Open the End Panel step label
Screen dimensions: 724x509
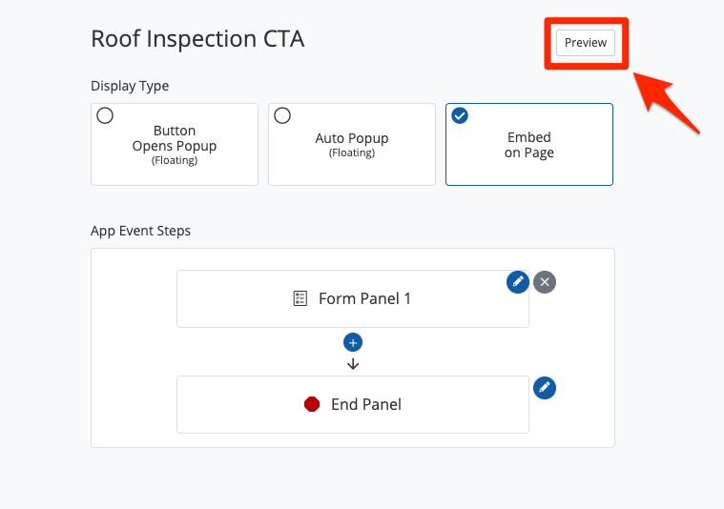tap(365, 404)
